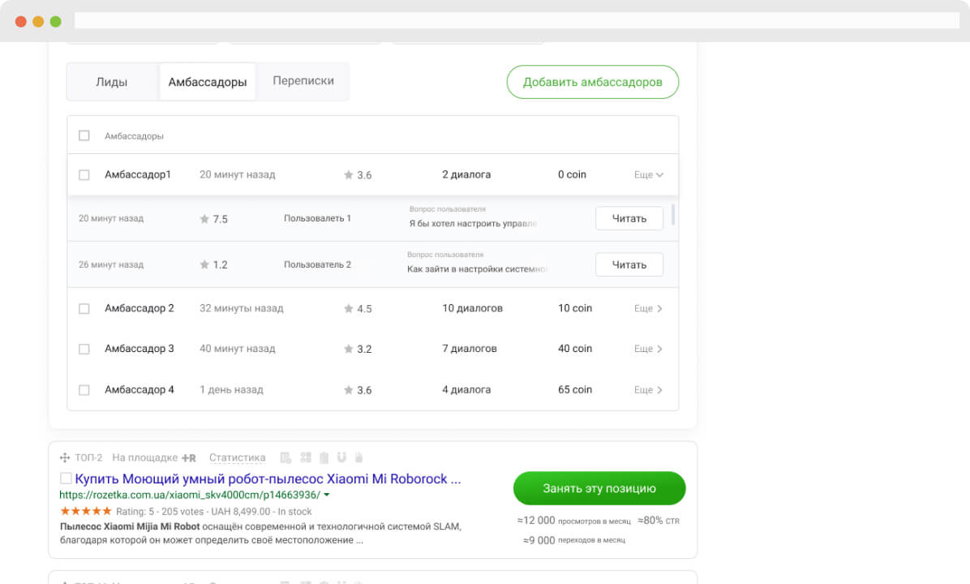This screenshot has height=584, width=970.
Task: Click the question 'Я бы хотел настроить управле'
Action: tap(473, 223)
